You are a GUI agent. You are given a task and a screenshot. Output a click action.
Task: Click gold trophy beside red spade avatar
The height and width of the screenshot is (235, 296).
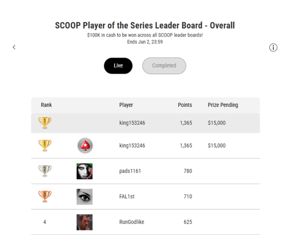coord(45,146)
